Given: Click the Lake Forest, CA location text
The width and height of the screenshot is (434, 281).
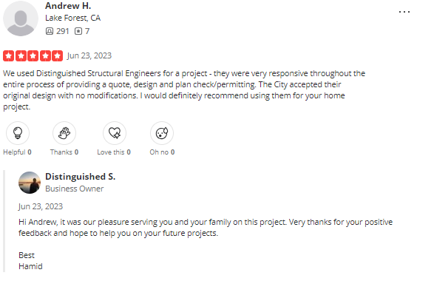Looking at the screenshot, I should [72, 18].
